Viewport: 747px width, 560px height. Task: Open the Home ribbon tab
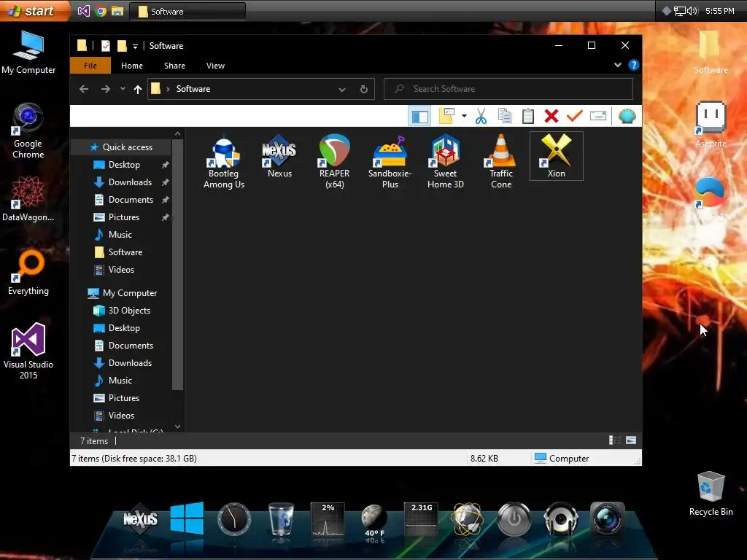pyautogui.click(x=132, y=66)
